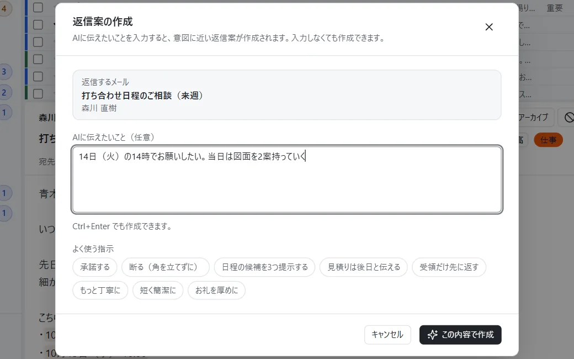
Task: Close the 返信案の作成 dialog with X icon
Action: pos(488,27)
